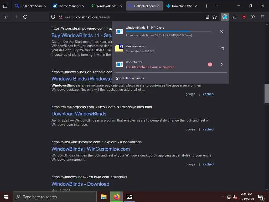Open dobrota.exe malware warning details arrow
The width and height of the screenshot is (269, 202).
(x=222, y=64)
